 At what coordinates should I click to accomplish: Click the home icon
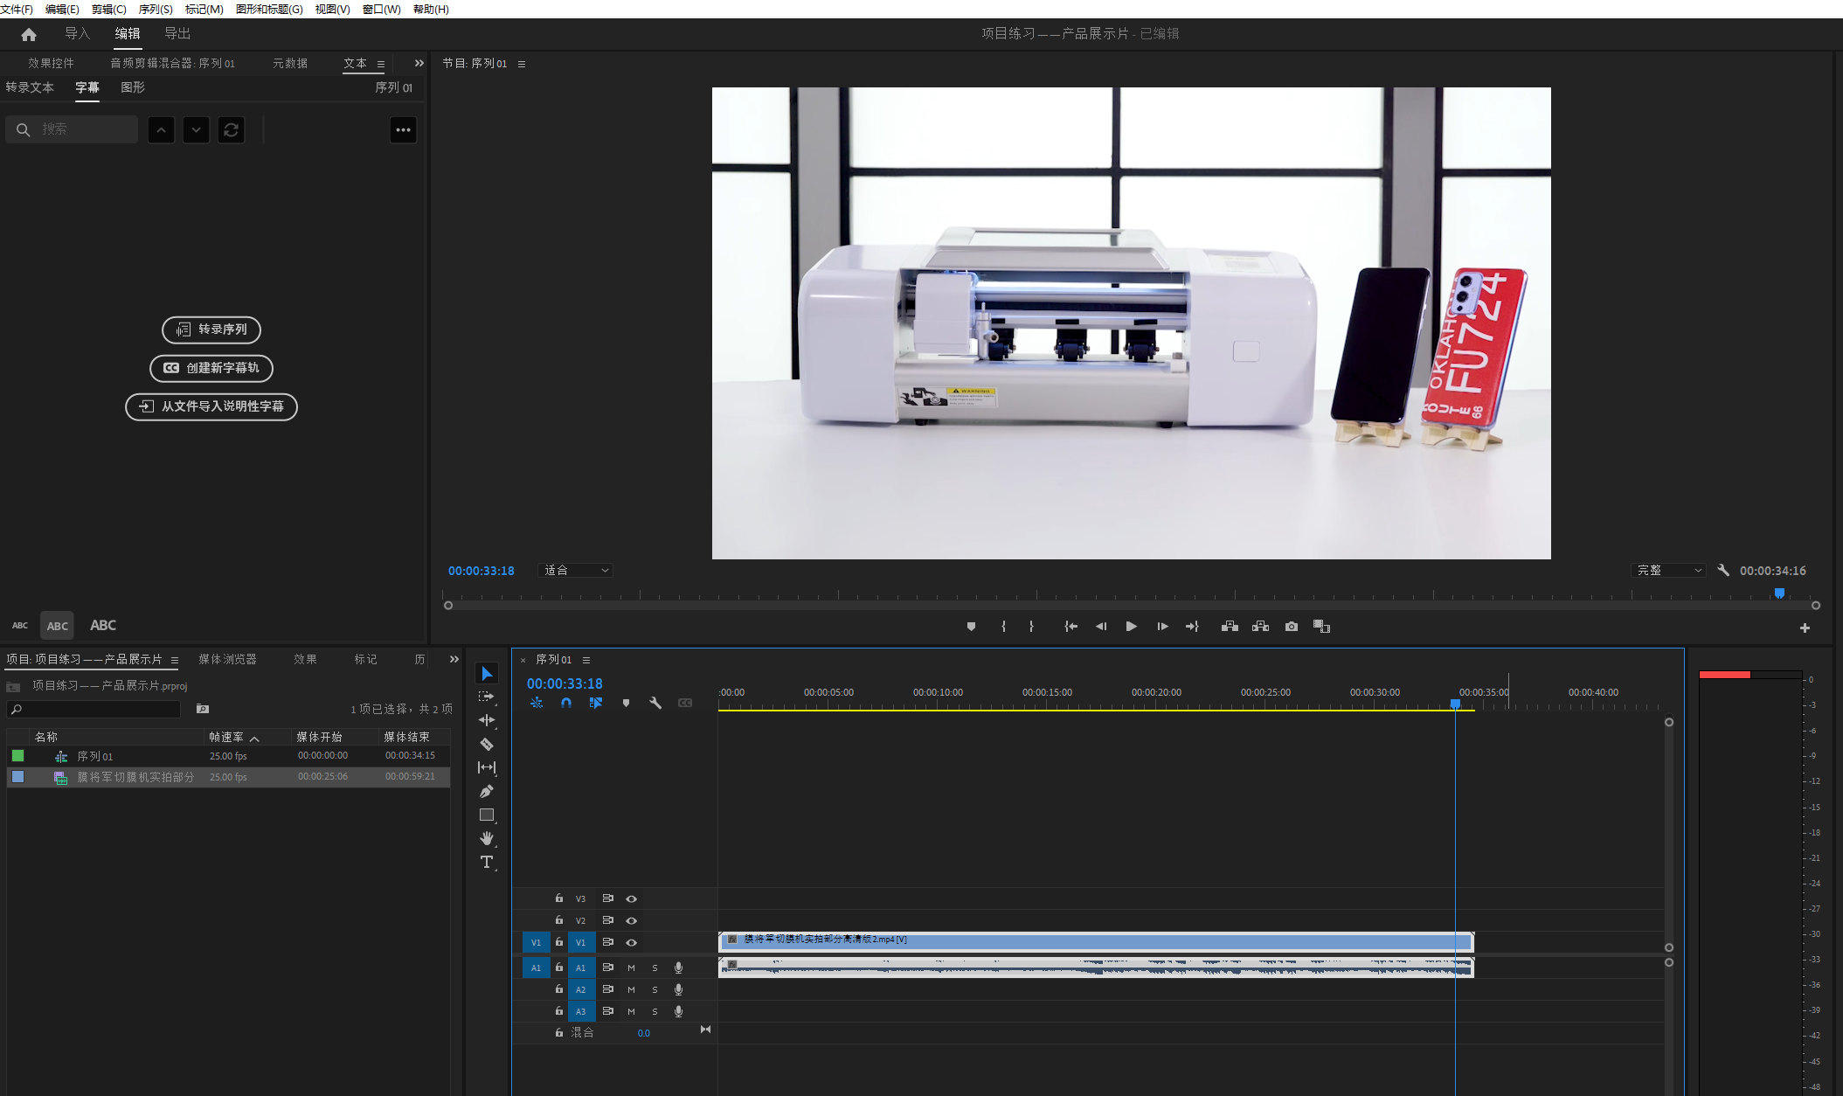coord(29,34)
